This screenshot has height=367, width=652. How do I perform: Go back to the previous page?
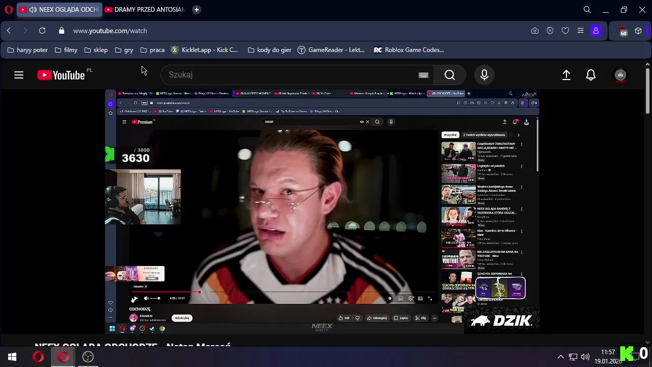9,31
